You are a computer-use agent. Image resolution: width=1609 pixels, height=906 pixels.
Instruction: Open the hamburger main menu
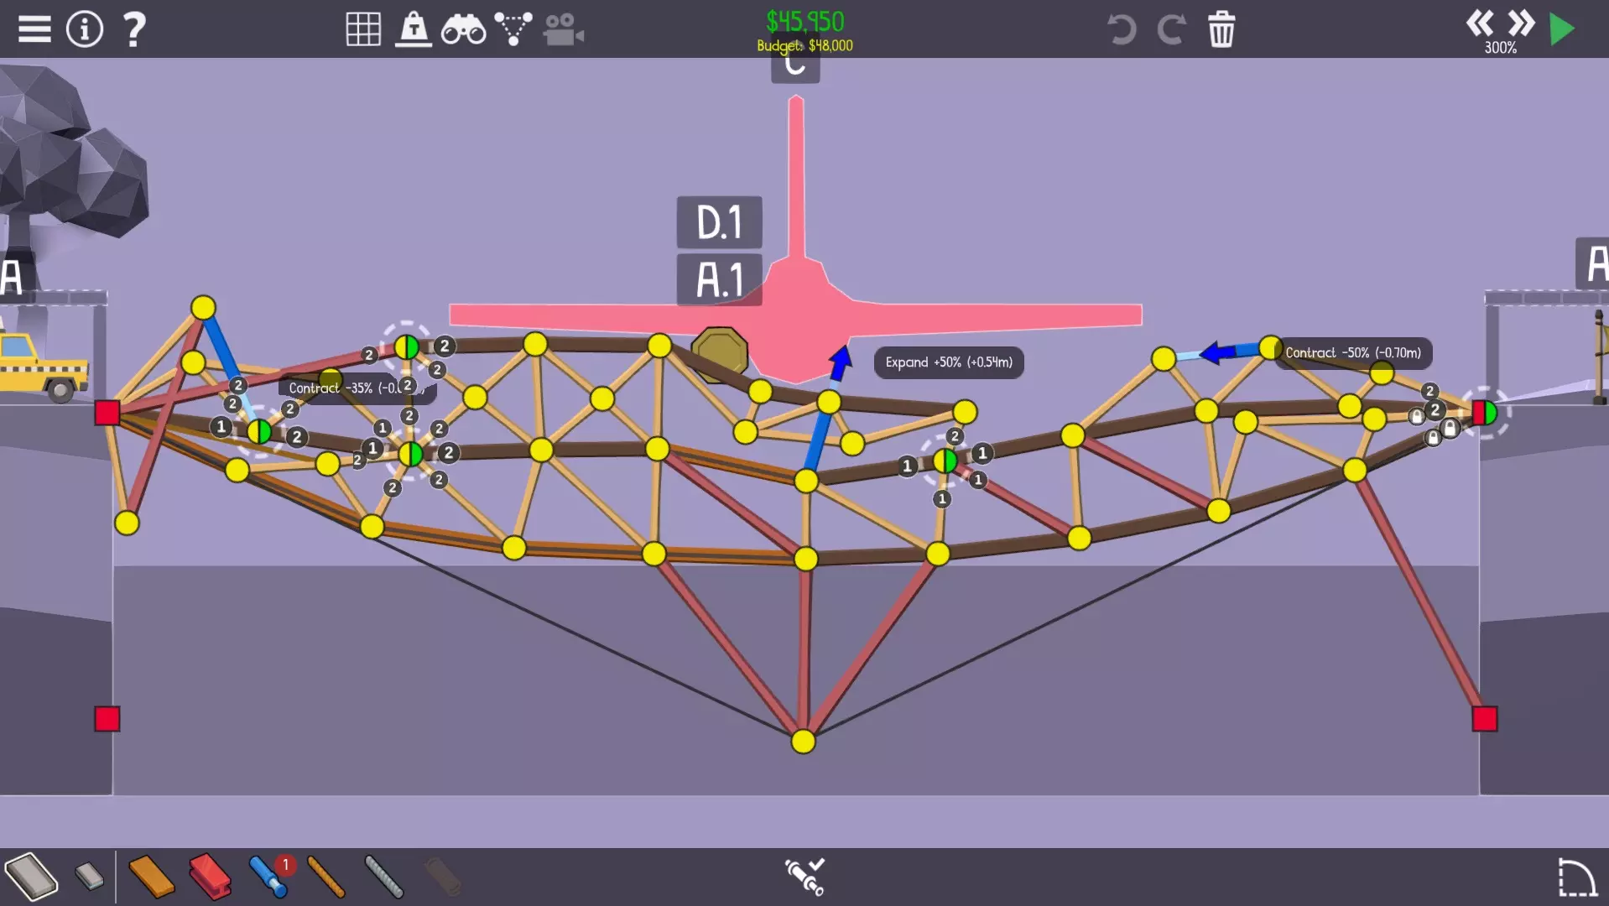pyautogui.click(x=34, y=29)
